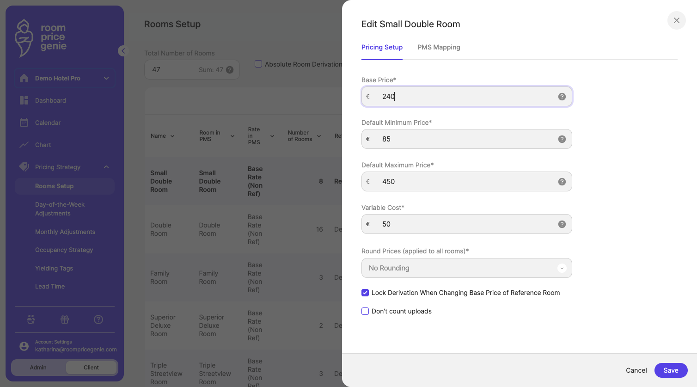697x387 pixels.
Task: Click the RoomPriceGenie logo
Action: (41, 38)
